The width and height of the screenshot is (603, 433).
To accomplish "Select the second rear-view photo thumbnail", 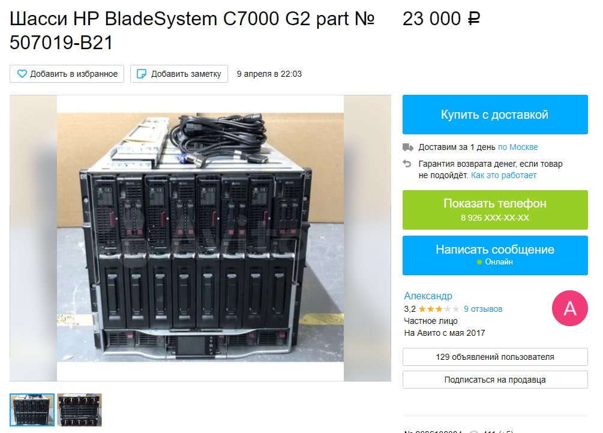I will (80, 410).
